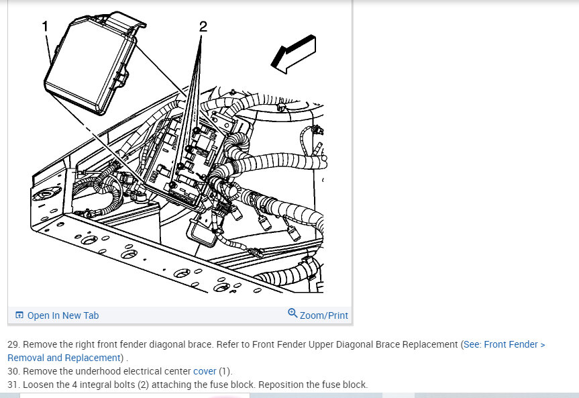Click the fuse block diagram image
Viewport: 579px width, 398px height.
click(179, 152)
